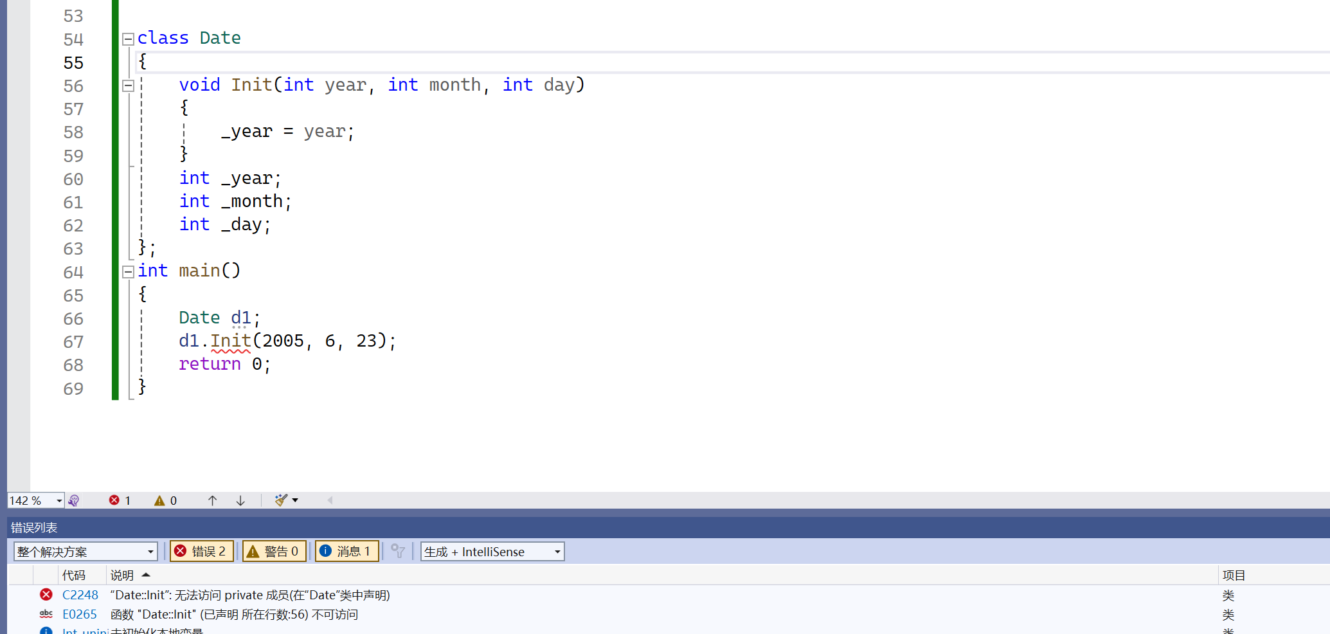Screen dimensions: 1330x634
Task: Click the 'class Date' declaration text
Action: click(x=189, y=38)
